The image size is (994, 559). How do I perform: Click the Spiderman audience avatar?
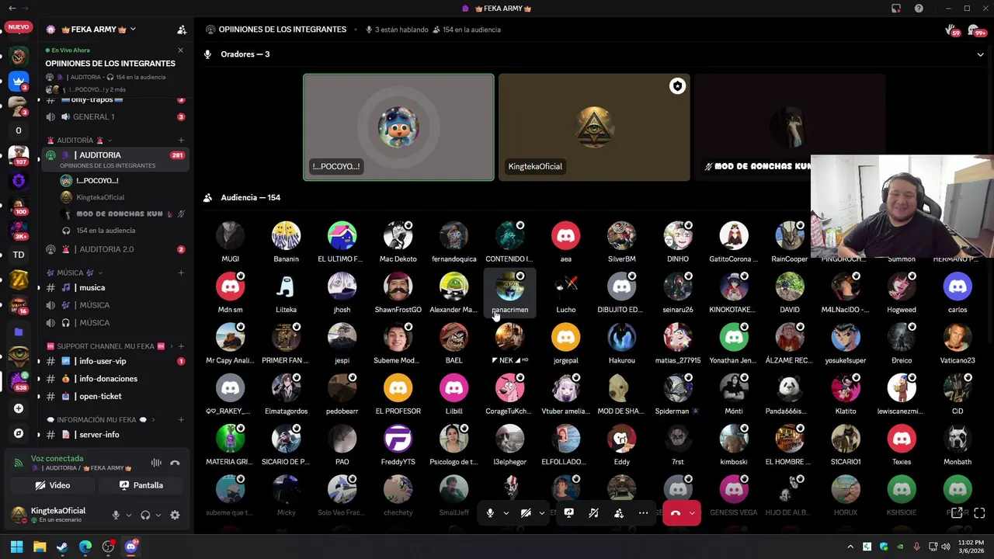click(x=677, y=388)
